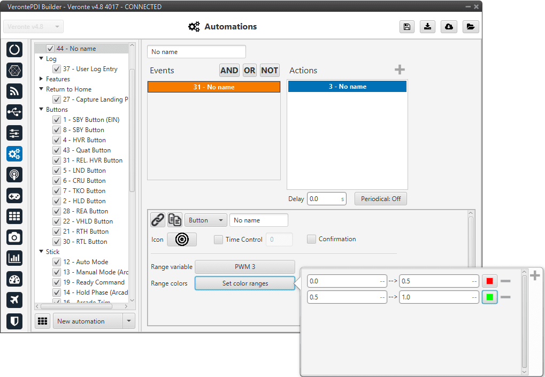Viewport: 545px width, 377px height.
Task: Collapse the Buttons tree group
Action: pos(41,110)
